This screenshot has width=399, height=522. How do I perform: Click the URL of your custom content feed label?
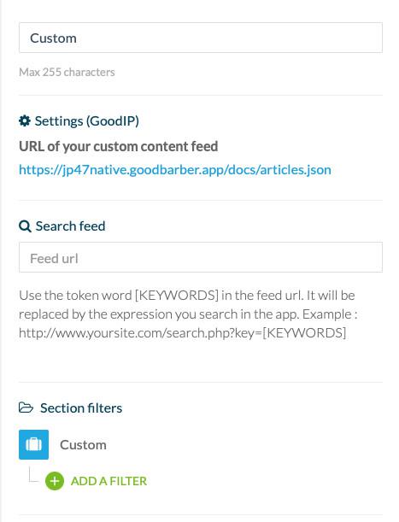[x=119, y=146]
